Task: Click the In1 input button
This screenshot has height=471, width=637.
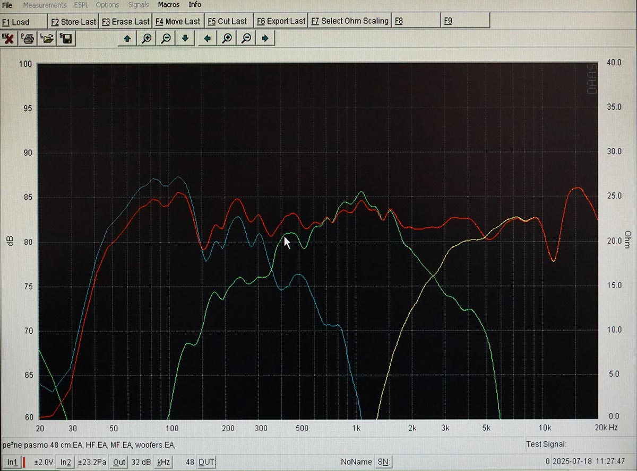Action: [12, 463]
